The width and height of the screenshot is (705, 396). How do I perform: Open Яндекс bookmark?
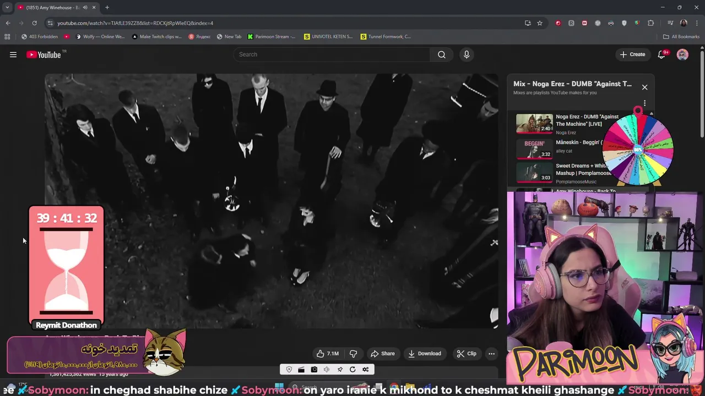[x=199, y=37]
